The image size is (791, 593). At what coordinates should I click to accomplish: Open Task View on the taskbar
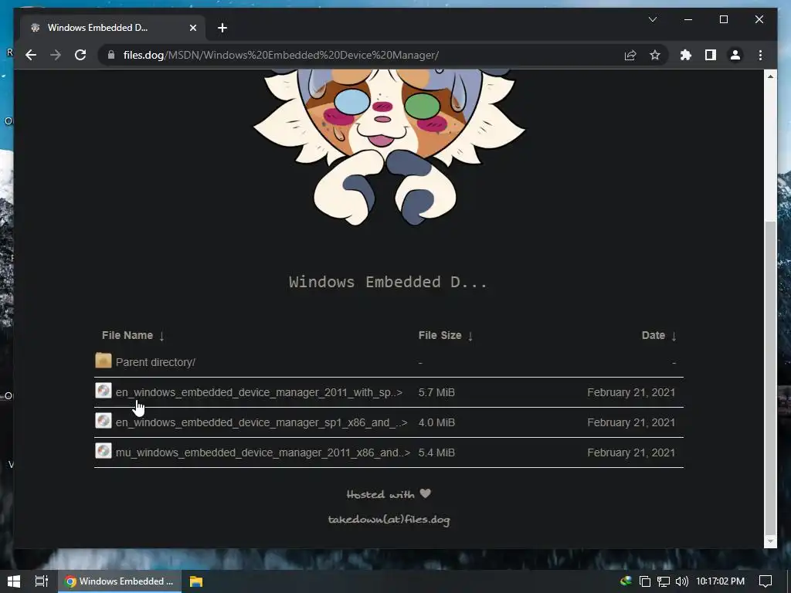pyautogui.click(x=42, y=581)
